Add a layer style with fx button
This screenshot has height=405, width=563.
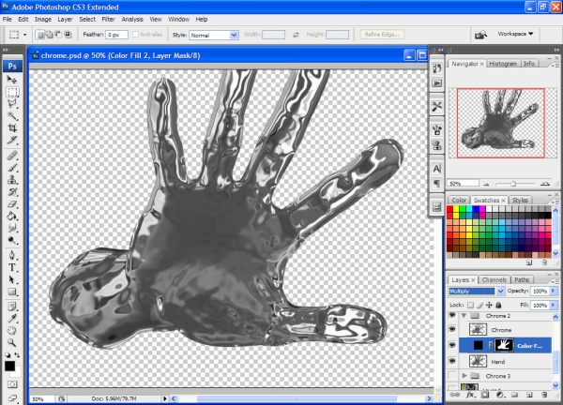click(470, 395)
